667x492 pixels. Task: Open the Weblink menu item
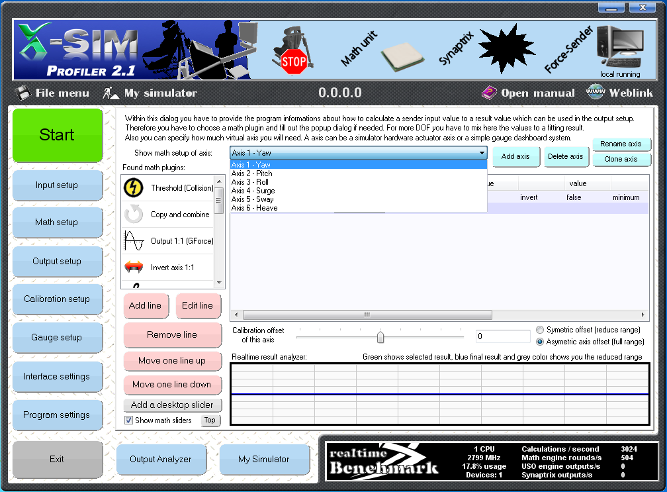point(631,93)
